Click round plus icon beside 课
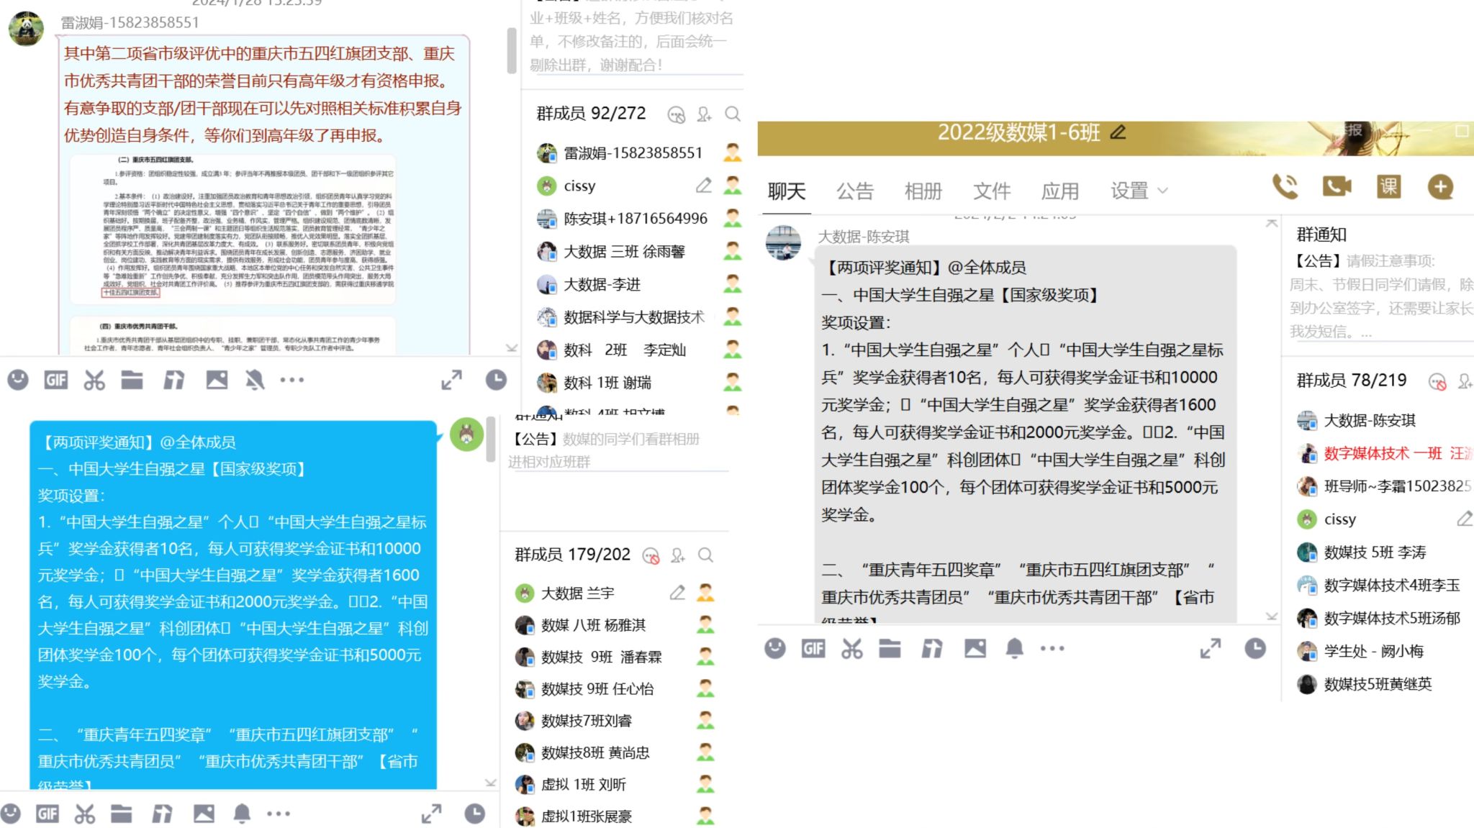 (1440, 187)
